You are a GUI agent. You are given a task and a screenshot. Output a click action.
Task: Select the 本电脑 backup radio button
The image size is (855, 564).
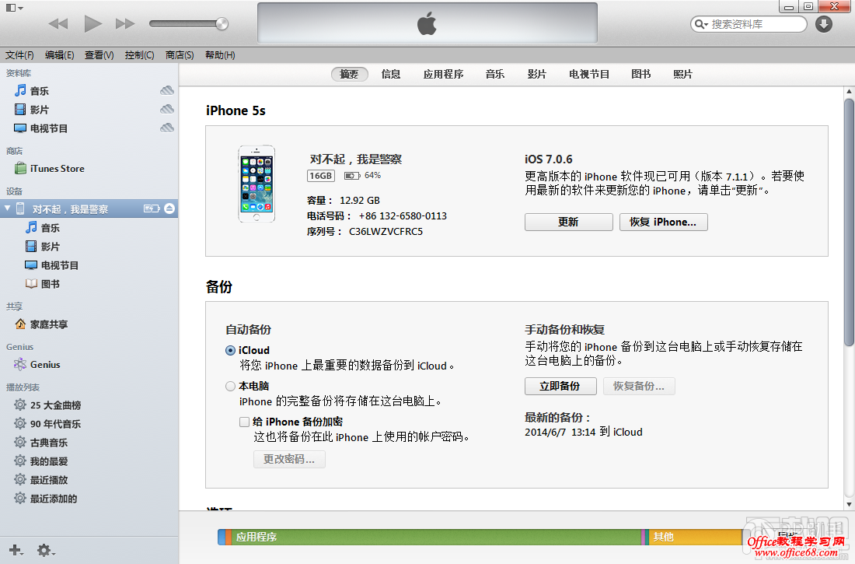(x=230, y=387)
